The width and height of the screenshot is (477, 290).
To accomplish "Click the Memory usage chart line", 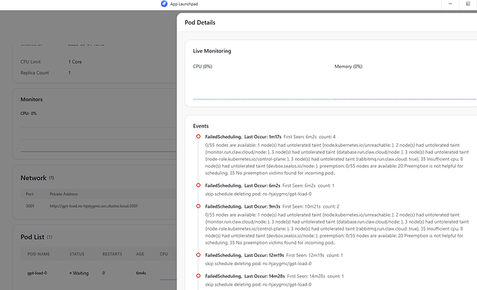I will click(x=405, y=99).
